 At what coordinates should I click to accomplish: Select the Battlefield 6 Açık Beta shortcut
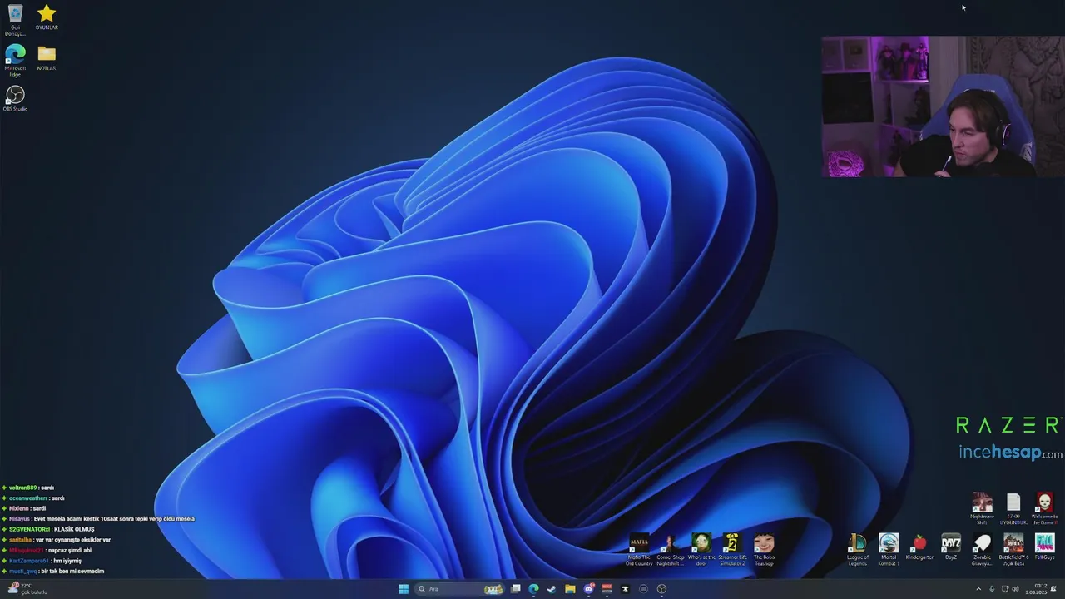point(1013,551)
